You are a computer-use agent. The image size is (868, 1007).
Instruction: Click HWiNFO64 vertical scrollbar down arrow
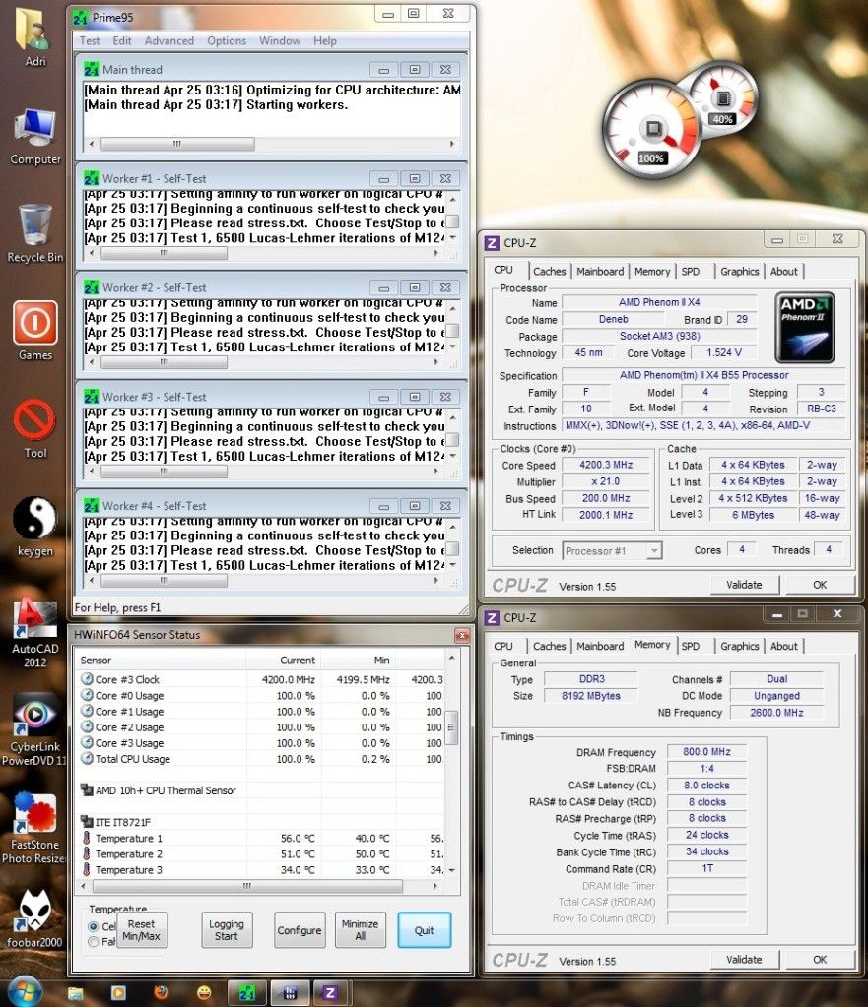click(452, 870)
